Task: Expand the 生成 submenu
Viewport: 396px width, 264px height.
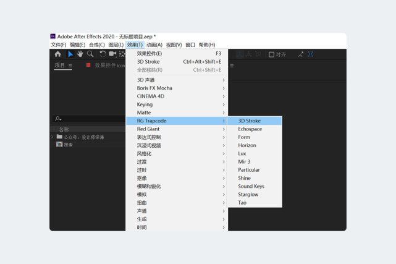Action: point(177,219)
